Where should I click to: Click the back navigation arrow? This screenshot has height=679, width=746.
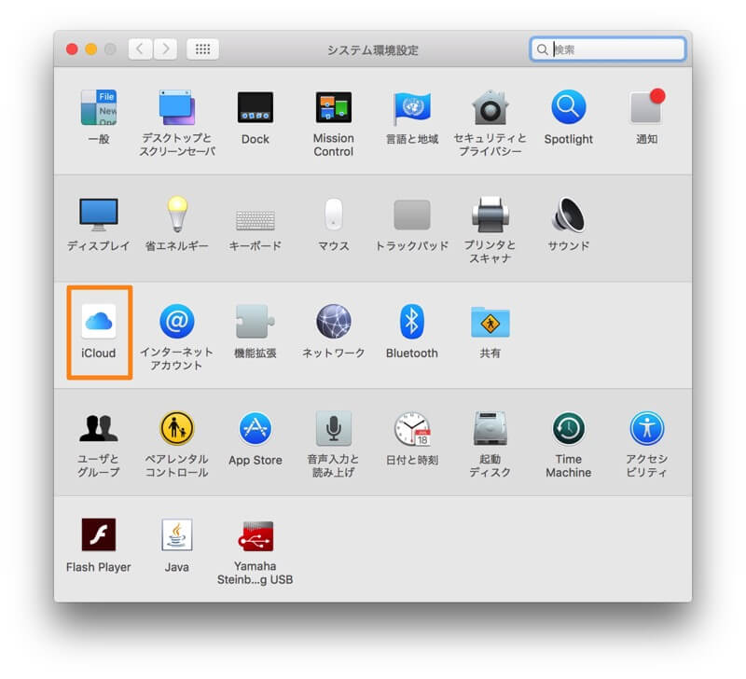[140, 49]
